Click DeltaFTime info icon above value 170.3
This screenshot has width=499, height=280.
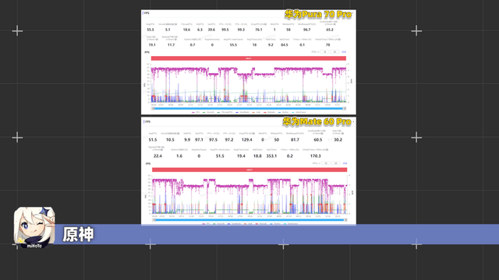click(327, 149)
